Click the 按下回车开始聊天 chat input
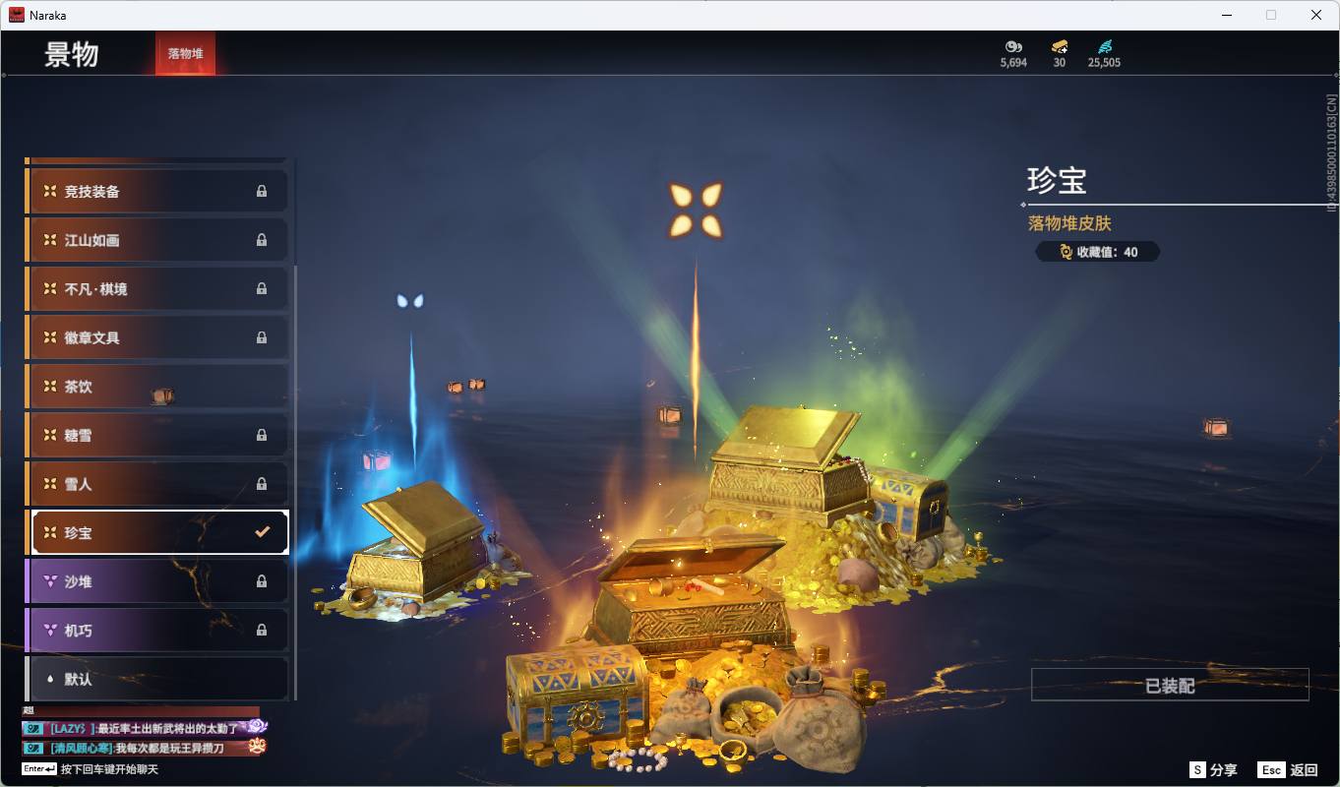1340x787 pixels. 109,769
